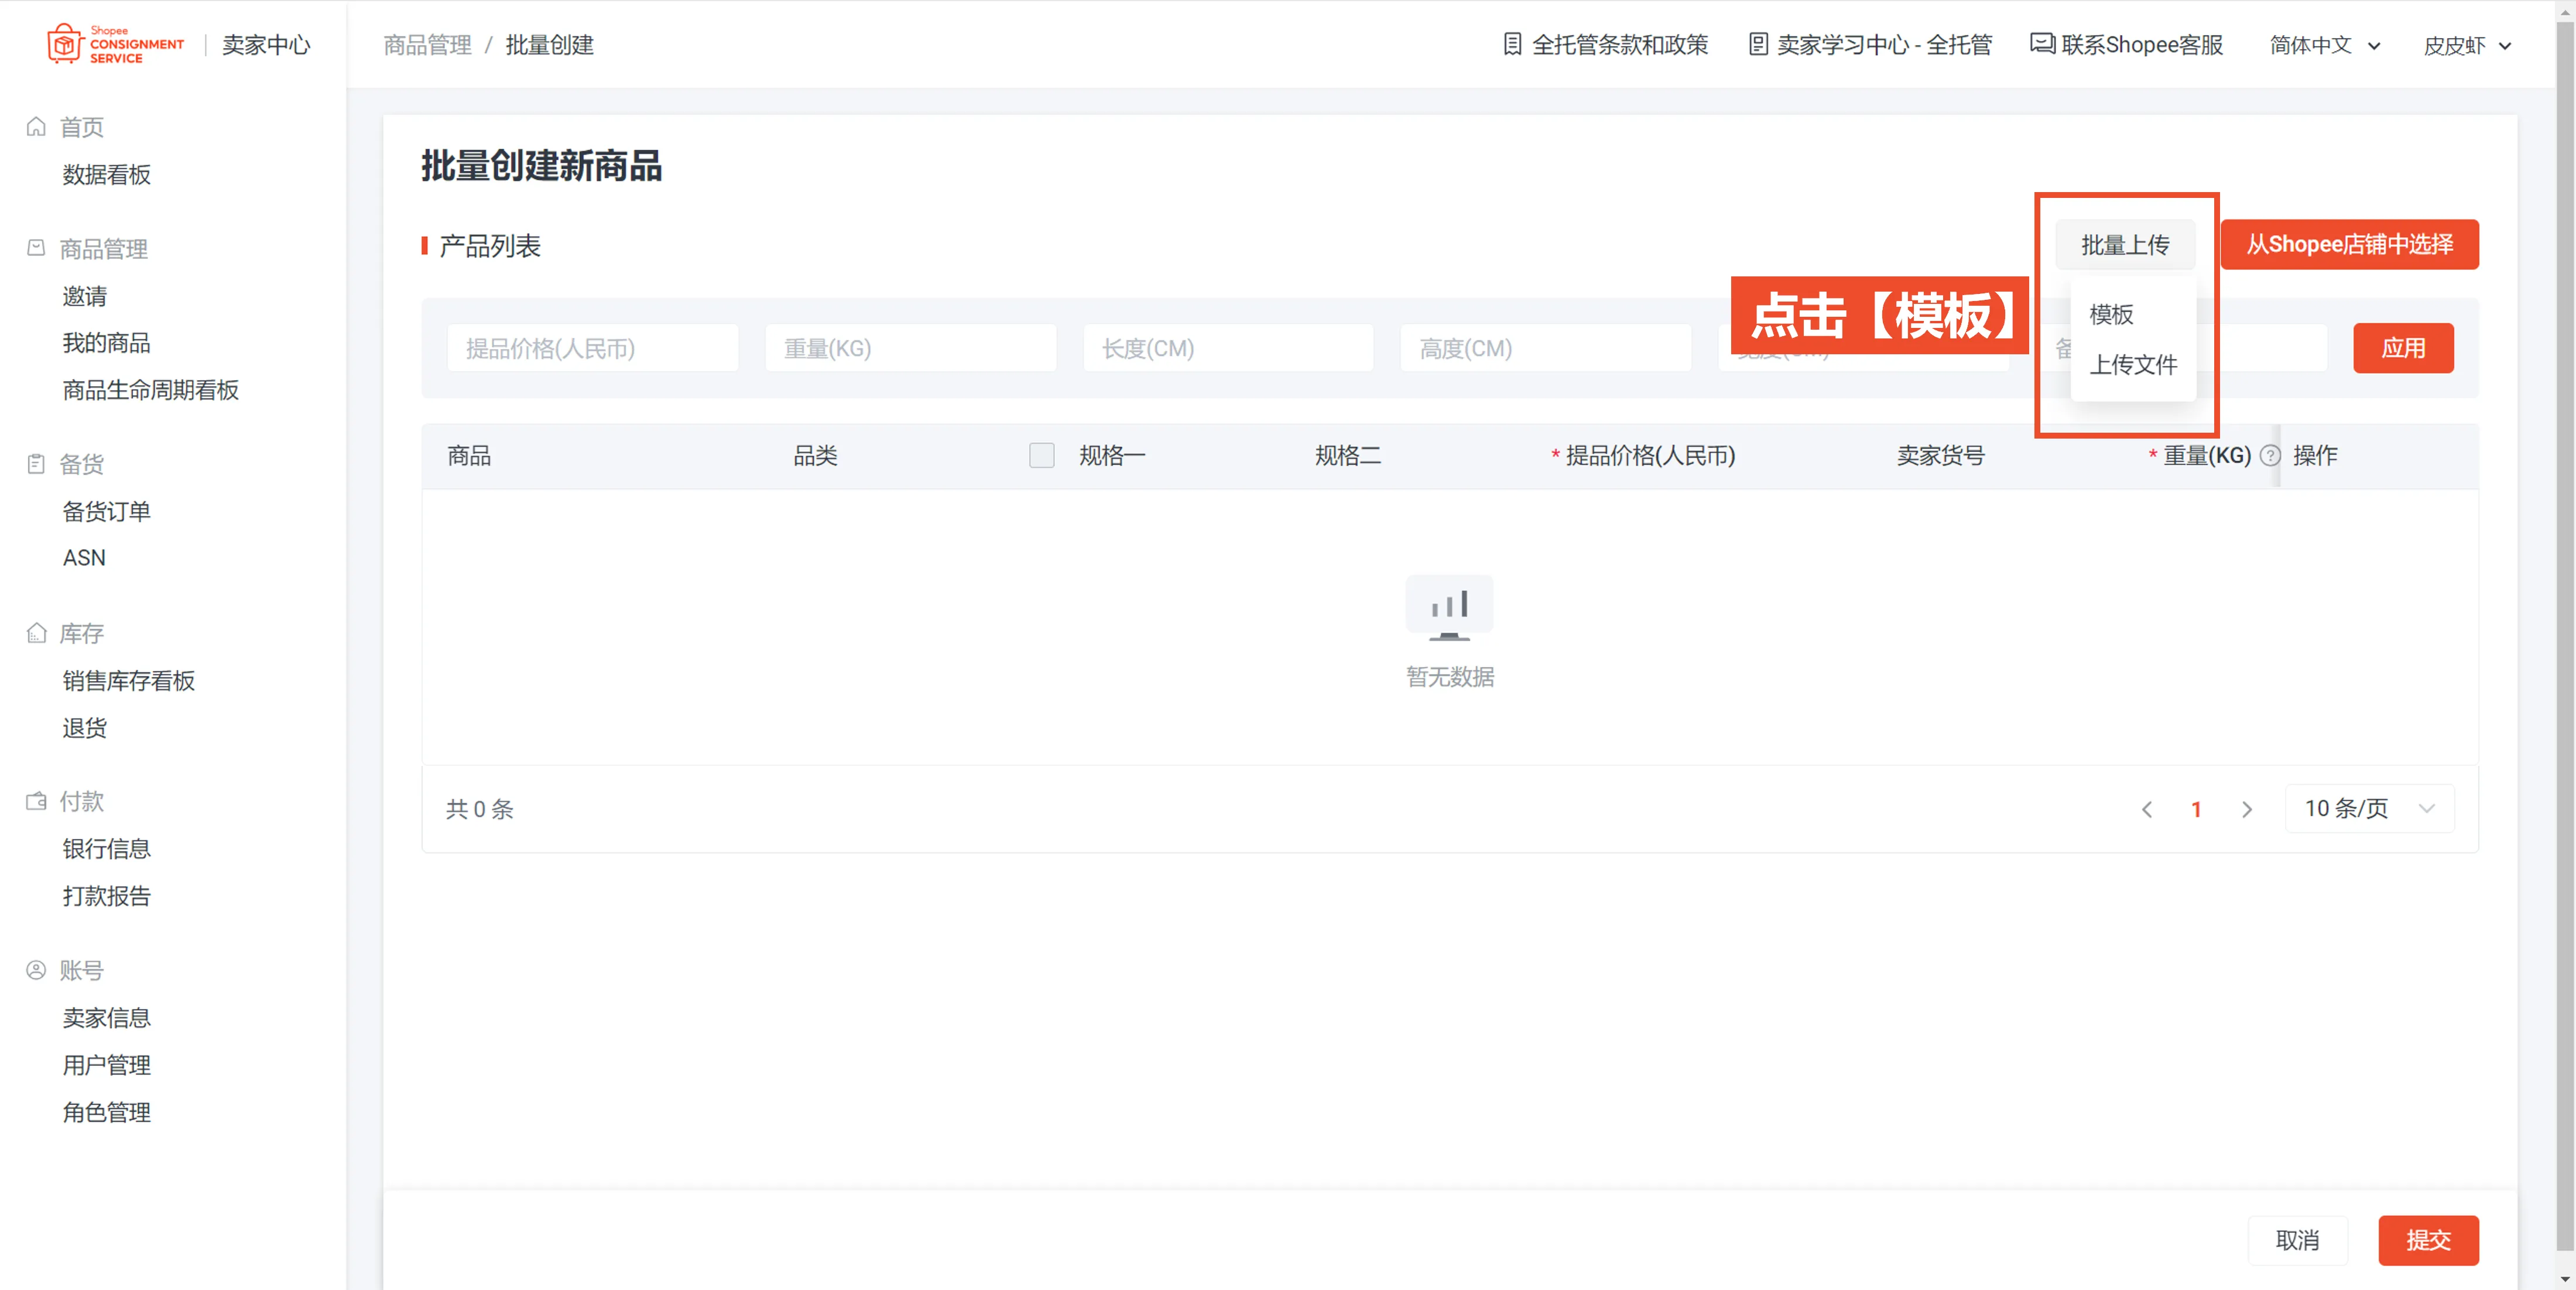Click the 提品价格(人民币) input field
This screenshot has height=1290, width=2576.
pyautogui.click(x=592, y=348)
